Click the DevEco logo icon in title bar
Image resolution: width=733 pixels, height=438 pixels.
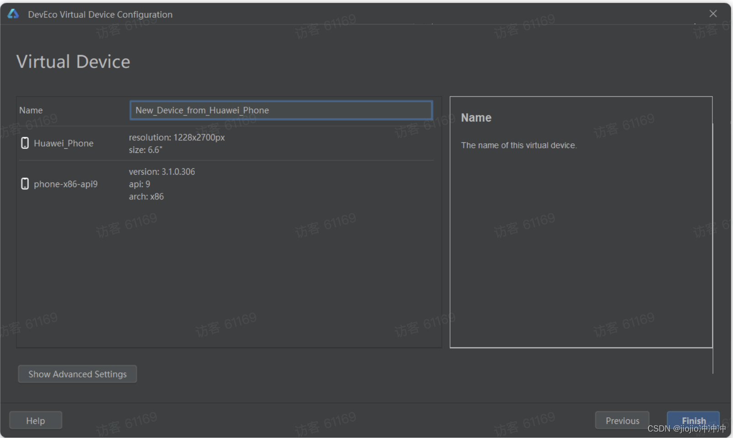13,14
